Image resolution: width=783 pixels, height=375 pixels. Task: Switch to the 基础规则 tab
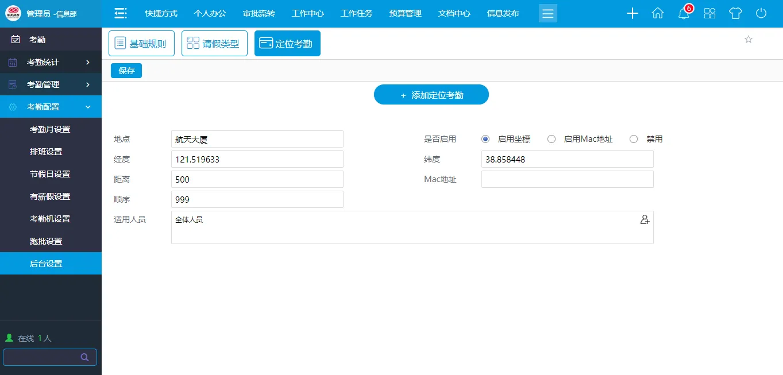pos(141,44)
